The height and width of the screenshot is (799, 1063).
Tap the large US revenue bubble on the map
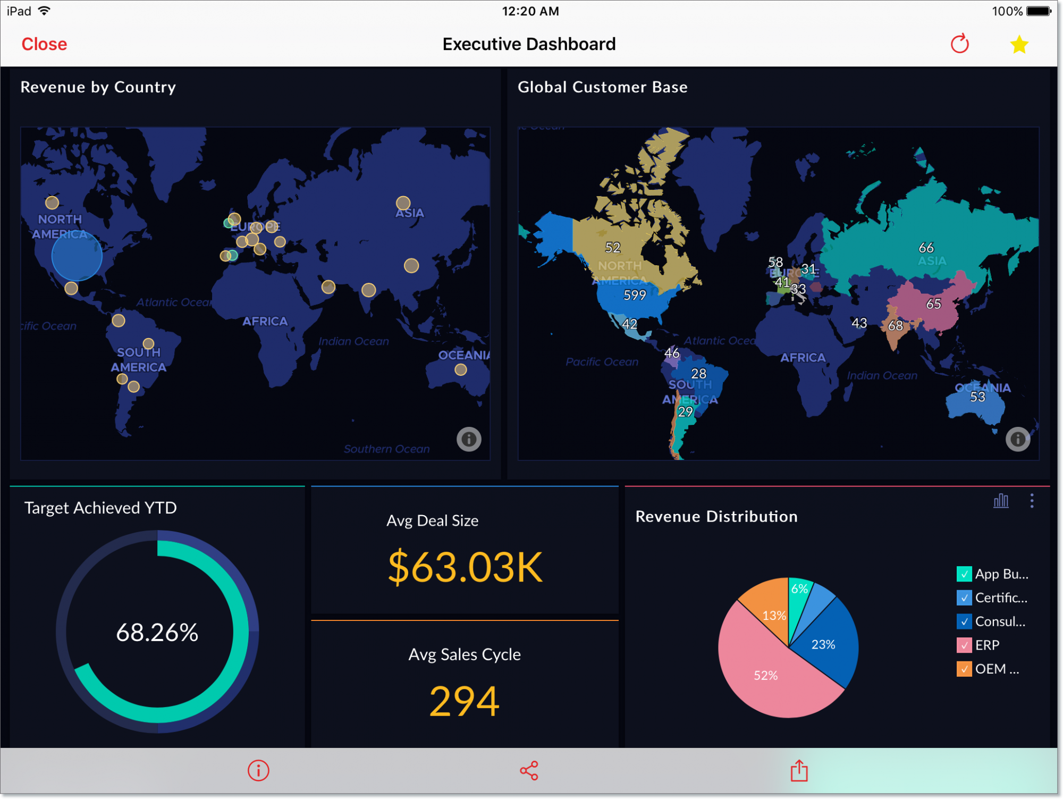[x=76, y=255]
